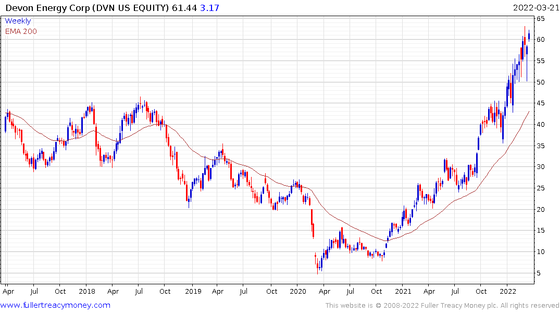Click the Devon Energy Corp chart title
This screenshot has width=560, height=313.
(x=87, y=8)
